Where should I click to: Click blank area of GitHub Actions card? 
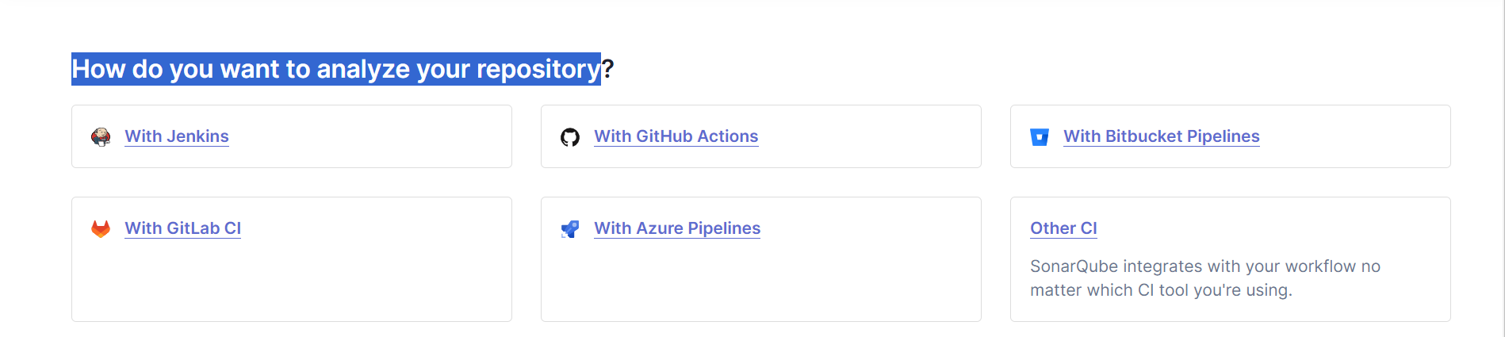pos(872,136)
